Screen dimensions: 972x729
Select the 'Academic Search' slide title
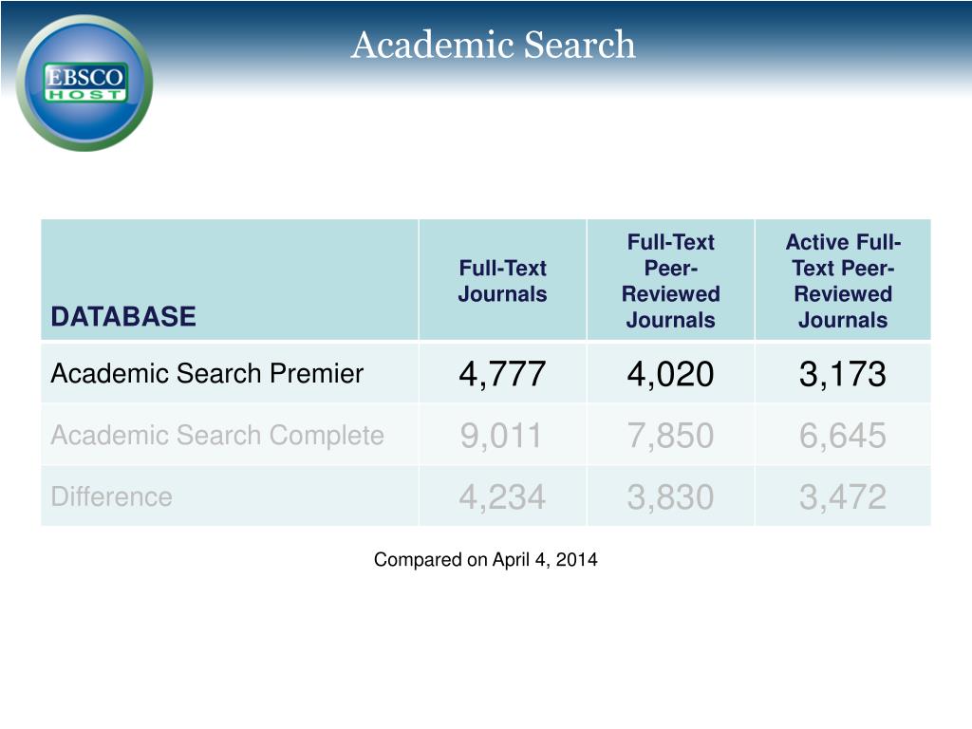tap(493, 45)
